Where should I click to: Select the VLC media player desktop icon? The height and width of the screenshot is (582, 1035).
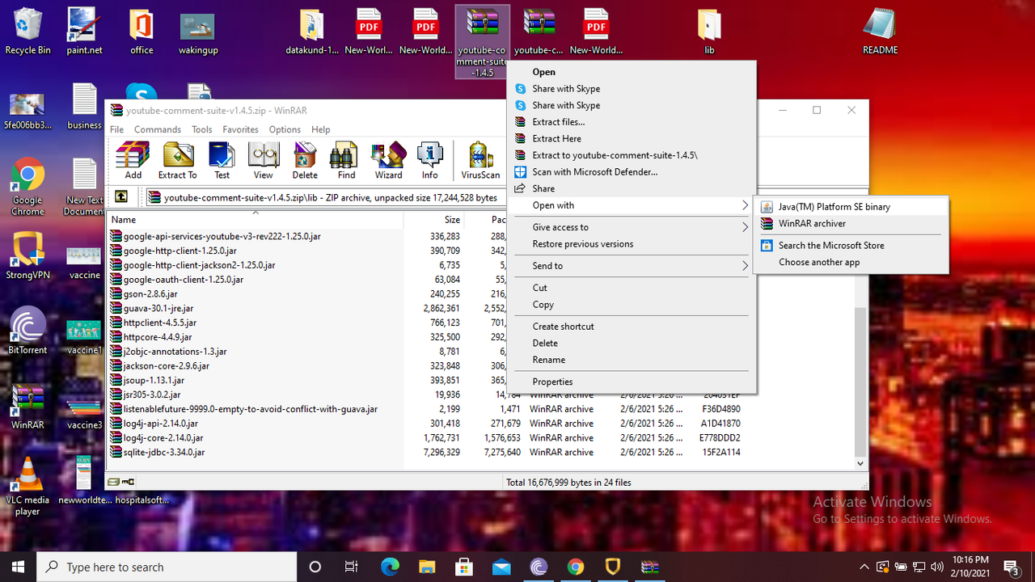(27, 486)
